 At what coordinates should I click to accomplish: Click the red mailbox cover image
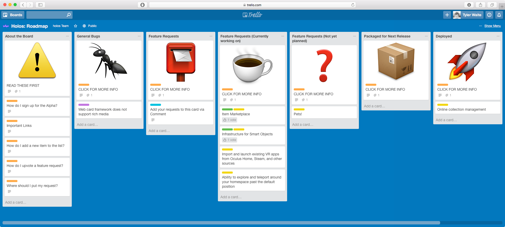pyautogui.click(x=181, y=62)
